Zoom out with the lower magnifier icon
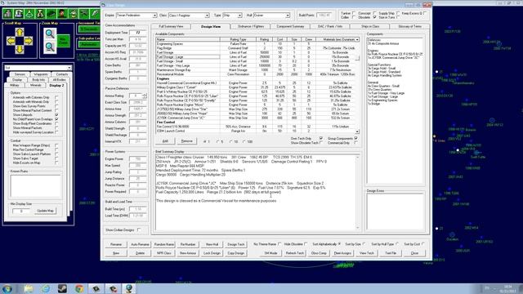Image resolution: width=523 pixels, height=294 pixels. point(50,47)
